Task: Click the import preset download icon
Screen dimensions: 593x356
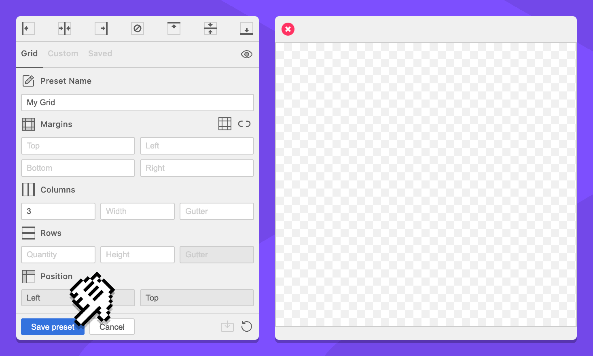Action: 227,326
